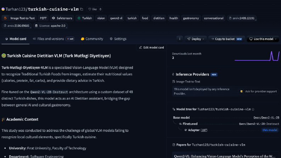Click the xet badge on Files tab
This screenshot has height=158, width=281.
coord(70,39)
